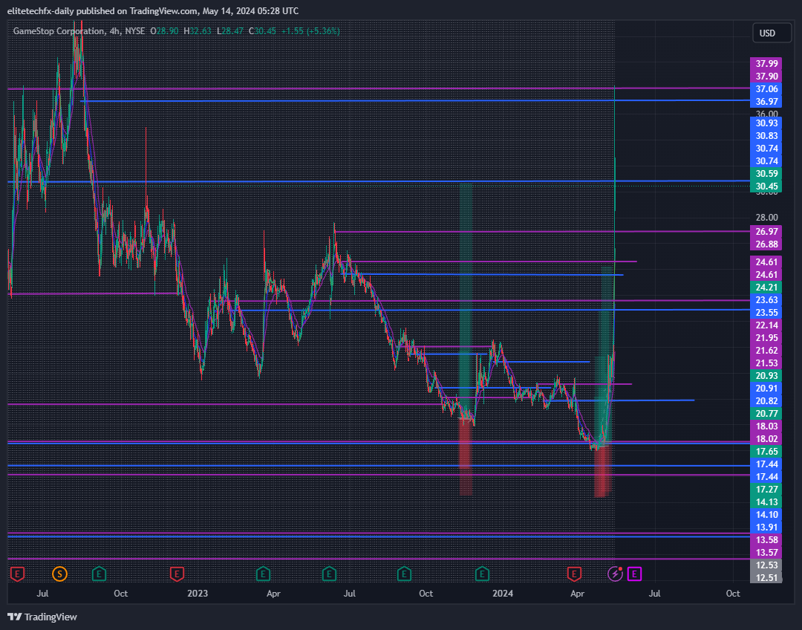Select the blue 36.97 price label
802x630 pixels.
coord(766,102)
